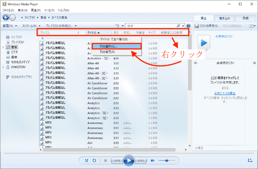Switch to the 再生 tab
The image size is (258, 169).
coord(204,18)
